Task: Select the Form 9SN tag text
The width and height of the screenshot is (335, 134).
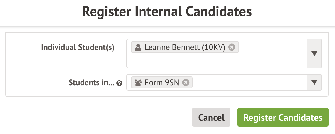Action: pos(162,83)
